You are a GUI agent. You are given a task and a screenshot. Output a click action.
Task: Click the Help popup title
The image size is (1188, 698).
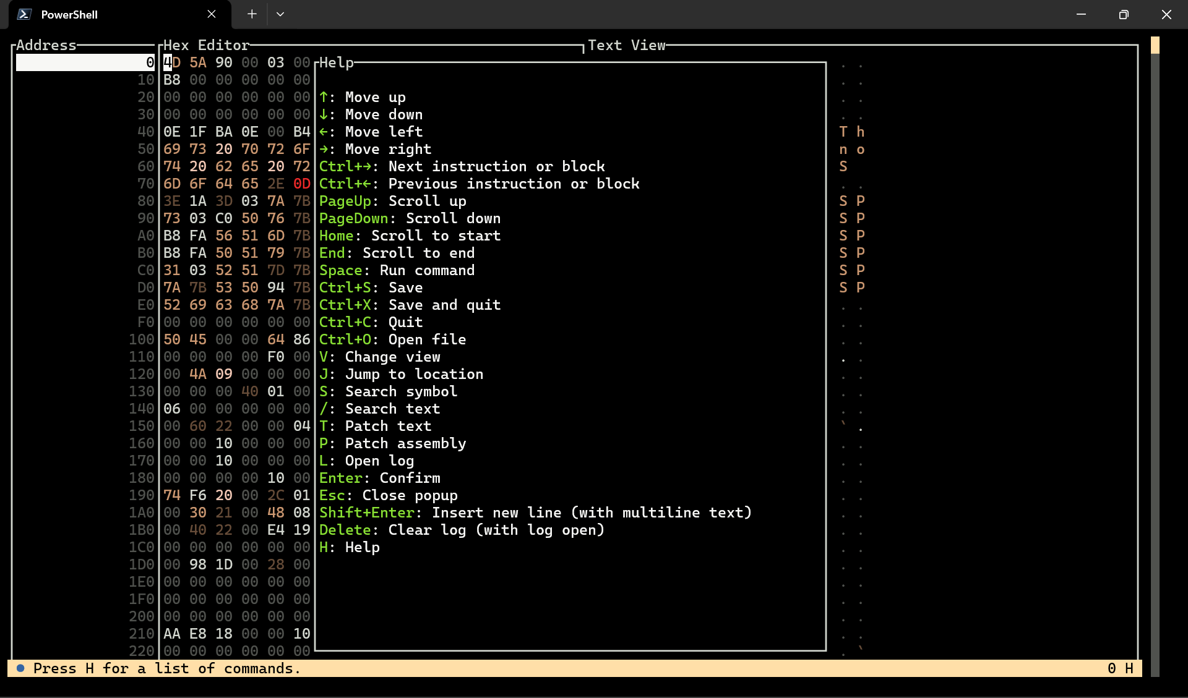337,62
